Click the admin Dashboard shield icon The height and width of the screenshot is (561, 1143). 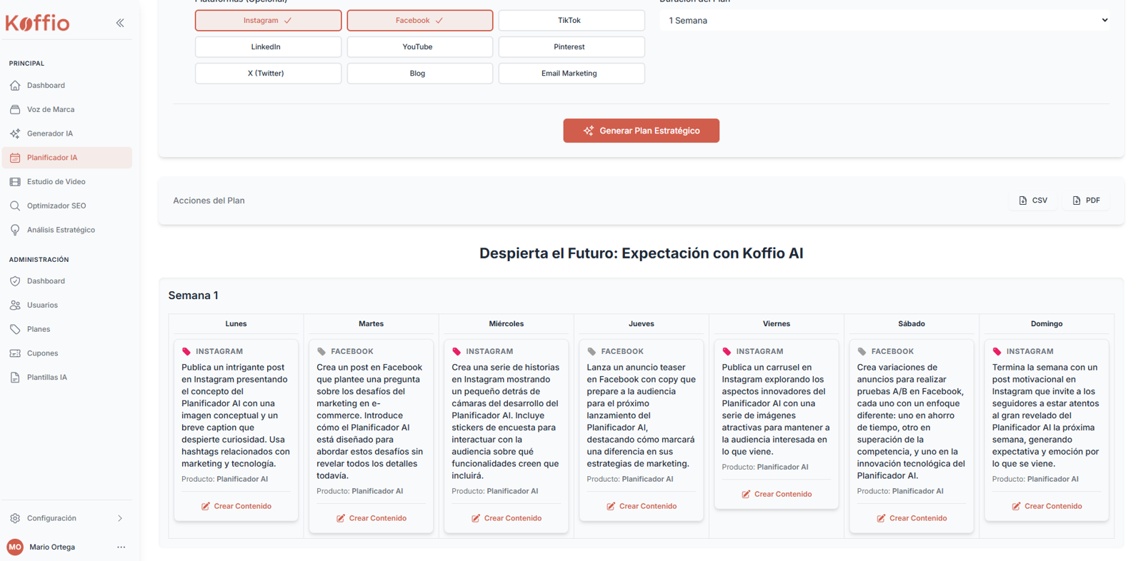click(x=15, y=281)
